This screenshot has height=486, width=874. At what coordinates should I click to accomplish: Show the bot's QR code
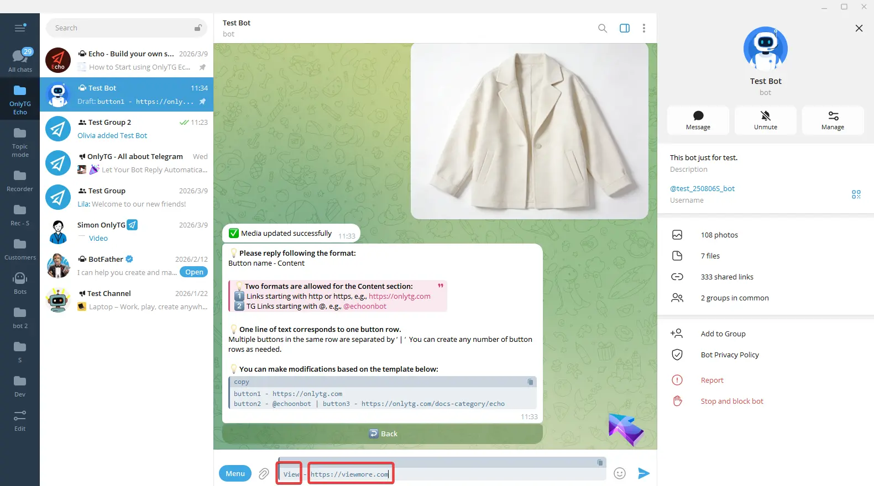(856, 194)
